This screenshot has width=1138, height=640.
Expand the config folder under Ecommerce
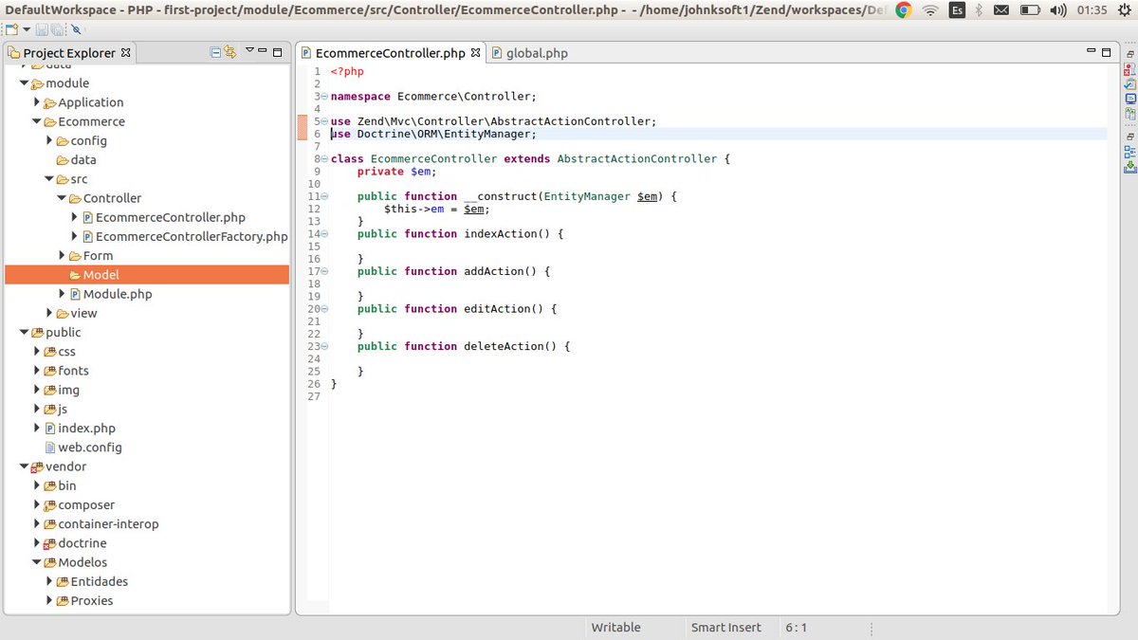pos(49,140)
